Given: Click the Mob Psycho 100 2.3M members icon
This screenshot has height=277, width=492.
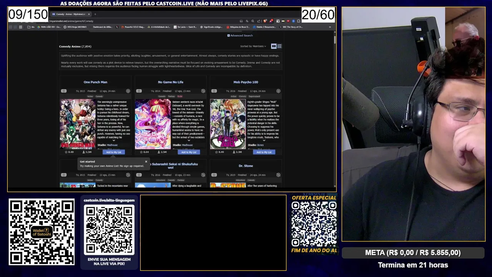Looking at the screenshot, I should pos(234,152).
